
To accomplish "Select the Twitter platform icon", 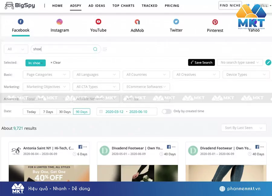I will coord(176,22).
